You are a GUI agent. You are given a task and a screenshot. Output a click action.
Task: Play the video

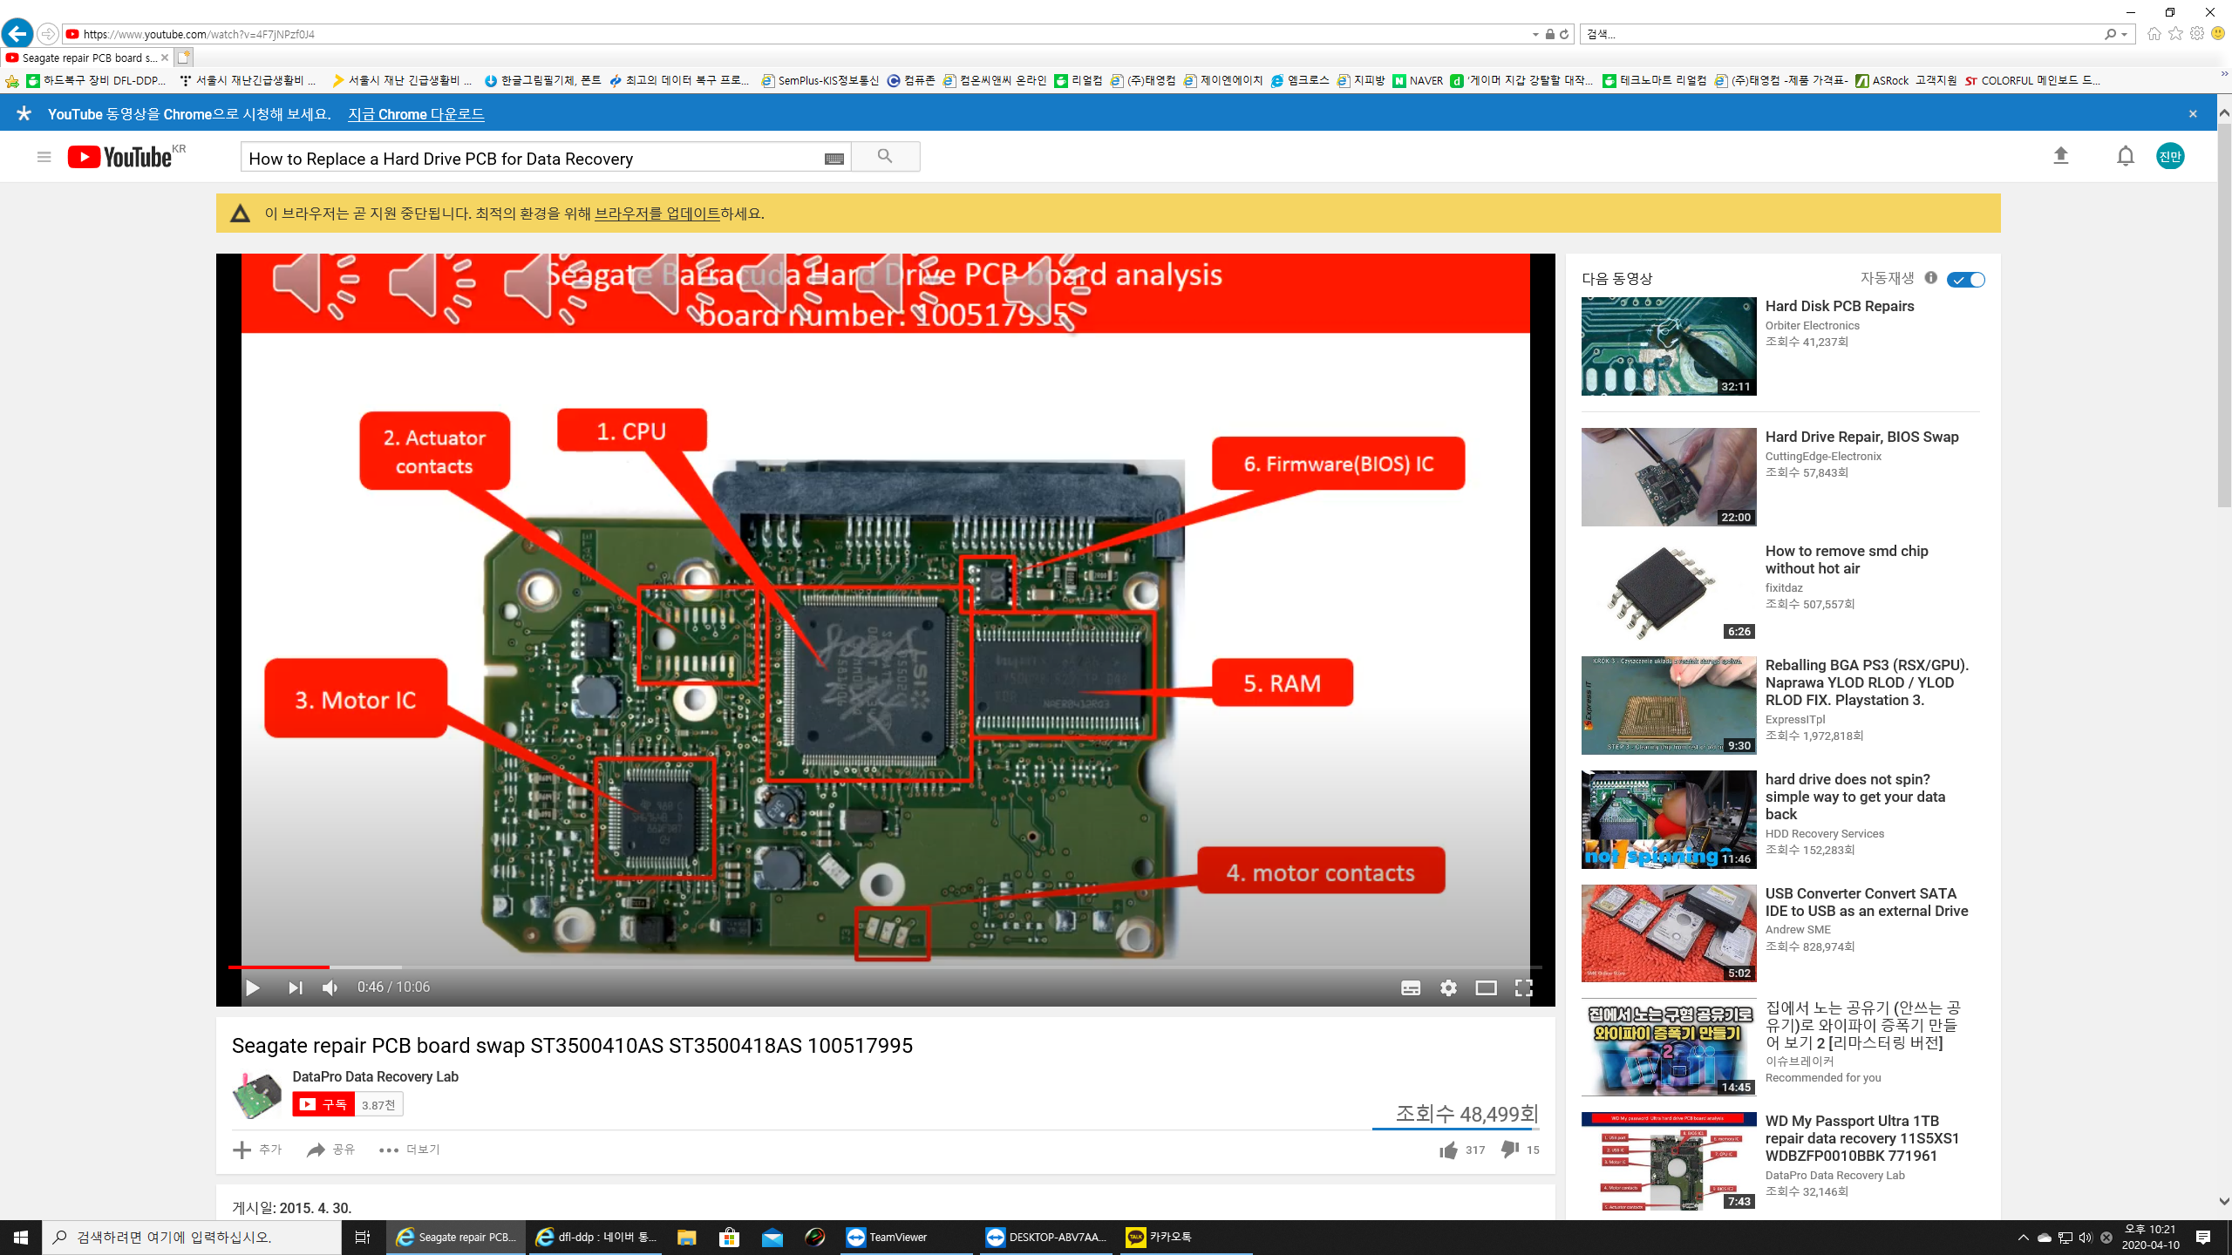253,987
